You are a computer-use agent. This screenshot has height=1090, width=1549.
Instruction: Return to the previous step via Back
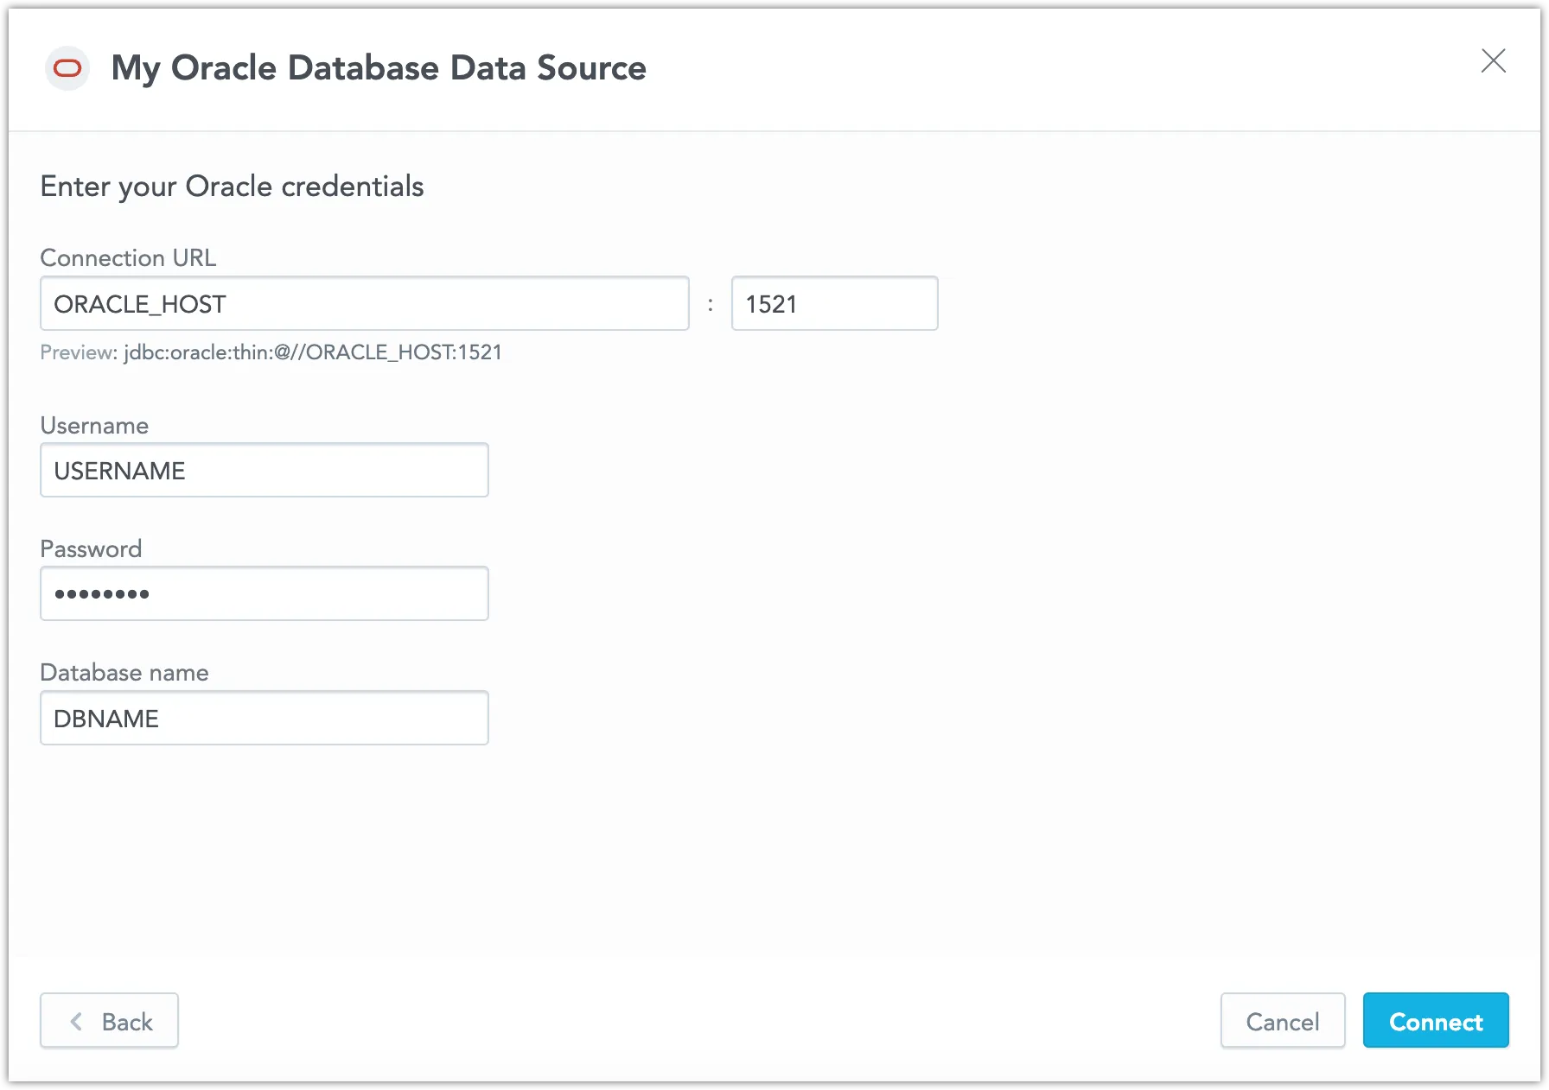(x=109, y=1021)
